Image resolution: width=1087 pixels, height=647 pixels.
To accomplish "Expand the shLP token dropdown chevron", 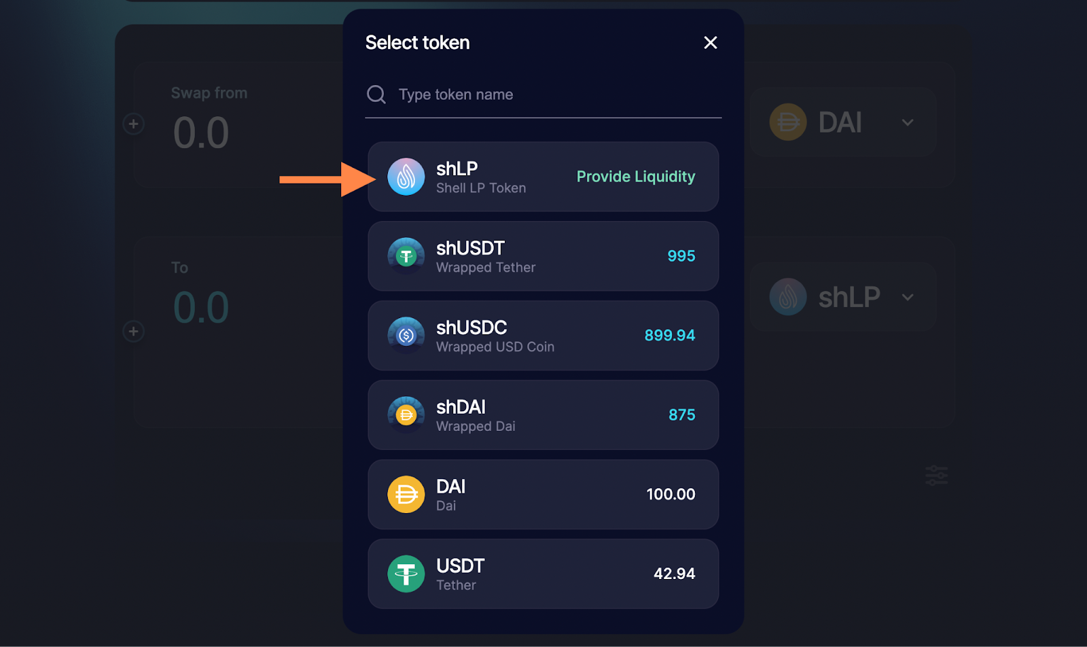I will pos(908,298).
